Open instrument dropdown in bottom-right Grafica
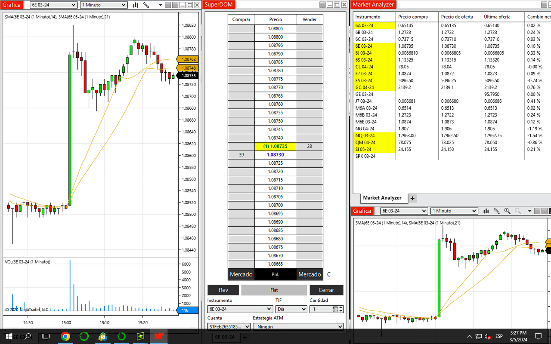 (404, 211)
